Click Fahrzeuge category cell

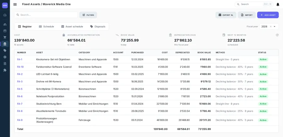85,120
